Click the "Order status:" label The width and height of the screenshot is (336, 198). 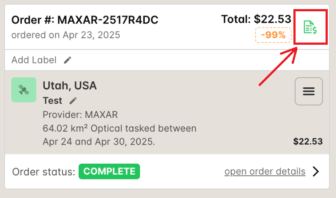[x=43, y=172]
